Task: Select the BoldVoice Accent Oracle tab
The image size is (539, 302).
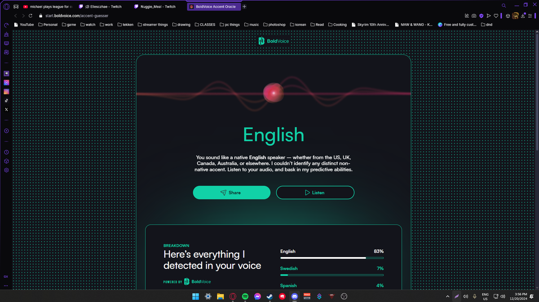Action: click(x=213, y=7)
